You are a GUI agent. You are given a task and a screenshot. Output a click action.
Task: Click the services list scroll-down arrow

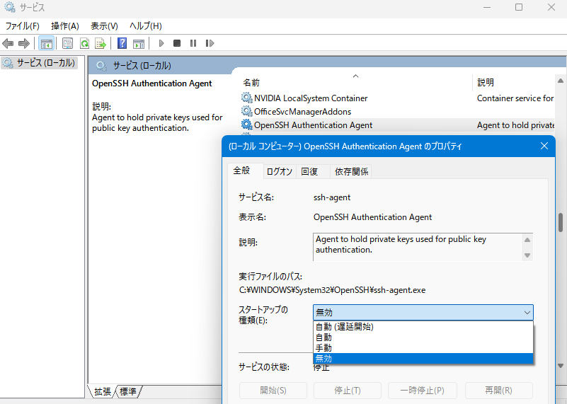(561, 366)
